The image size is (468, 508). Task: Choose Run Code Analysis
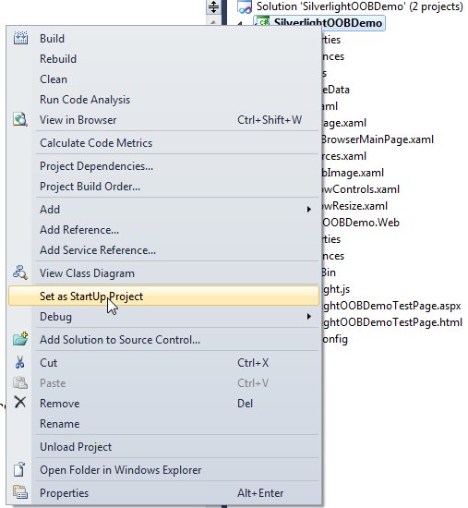point(85,100)
